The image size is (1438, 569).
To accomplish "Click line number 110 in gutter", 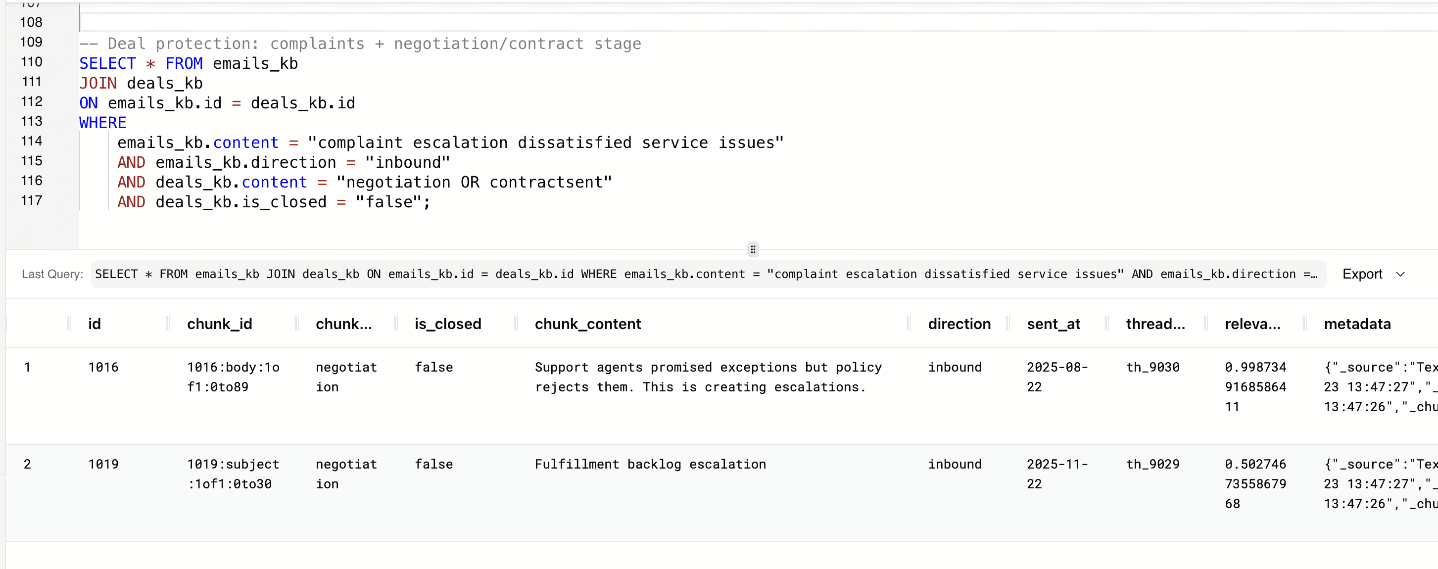I will 31,62.
